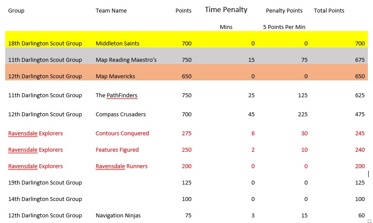Click "The PathFinders" team name
The height and width of the screenshot is (223, 373).
[x=116, y=96]
